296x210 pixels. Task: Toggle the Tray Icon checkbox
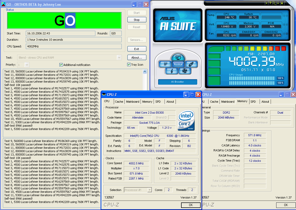coord(129,65)
